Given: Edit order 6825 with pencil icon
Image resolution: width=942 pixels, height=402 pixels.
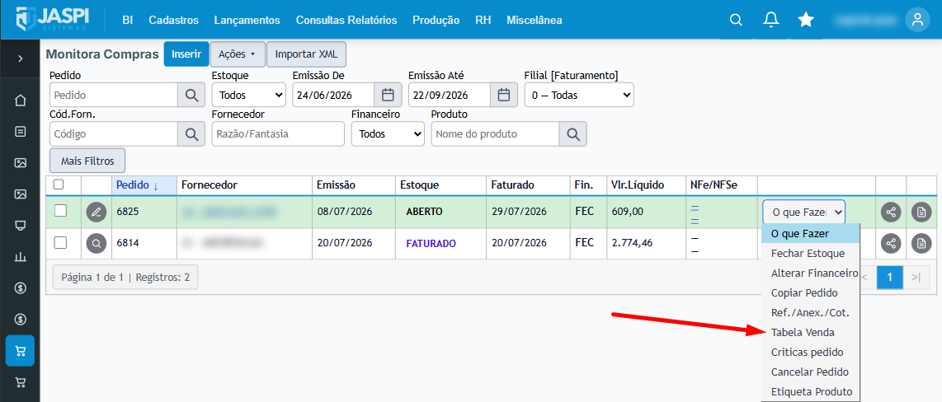Looking at the screenshot, I should point(97,211).
